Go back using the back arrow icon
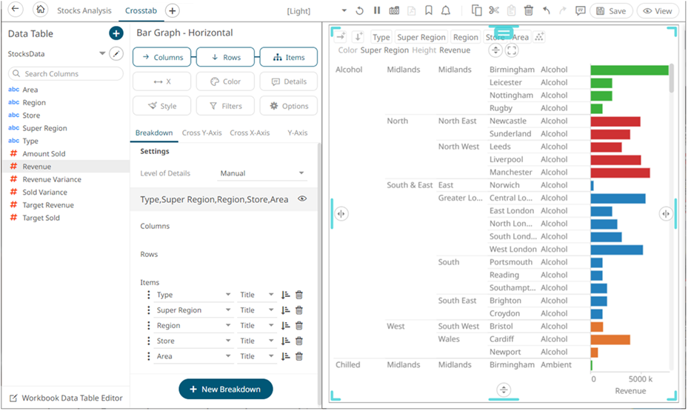 pos(16,9)
